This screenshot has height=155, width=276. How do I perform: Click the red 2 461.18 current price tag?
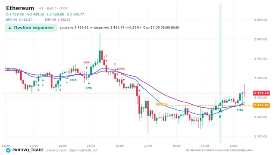pyautogui.click(x=261, y=93)
